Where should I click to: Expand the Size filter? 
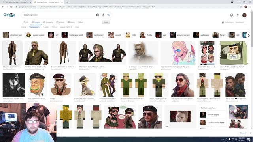[x=24, y=27]
